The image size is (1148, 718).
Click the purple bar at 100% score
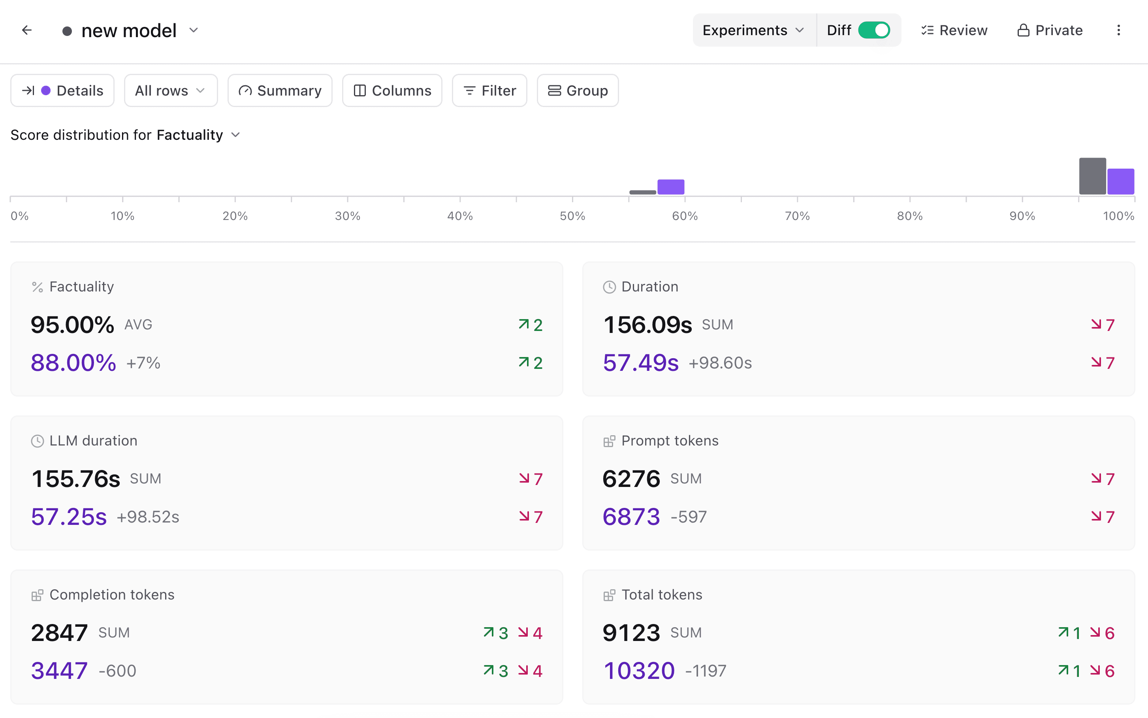click(x=1120, y=181)
